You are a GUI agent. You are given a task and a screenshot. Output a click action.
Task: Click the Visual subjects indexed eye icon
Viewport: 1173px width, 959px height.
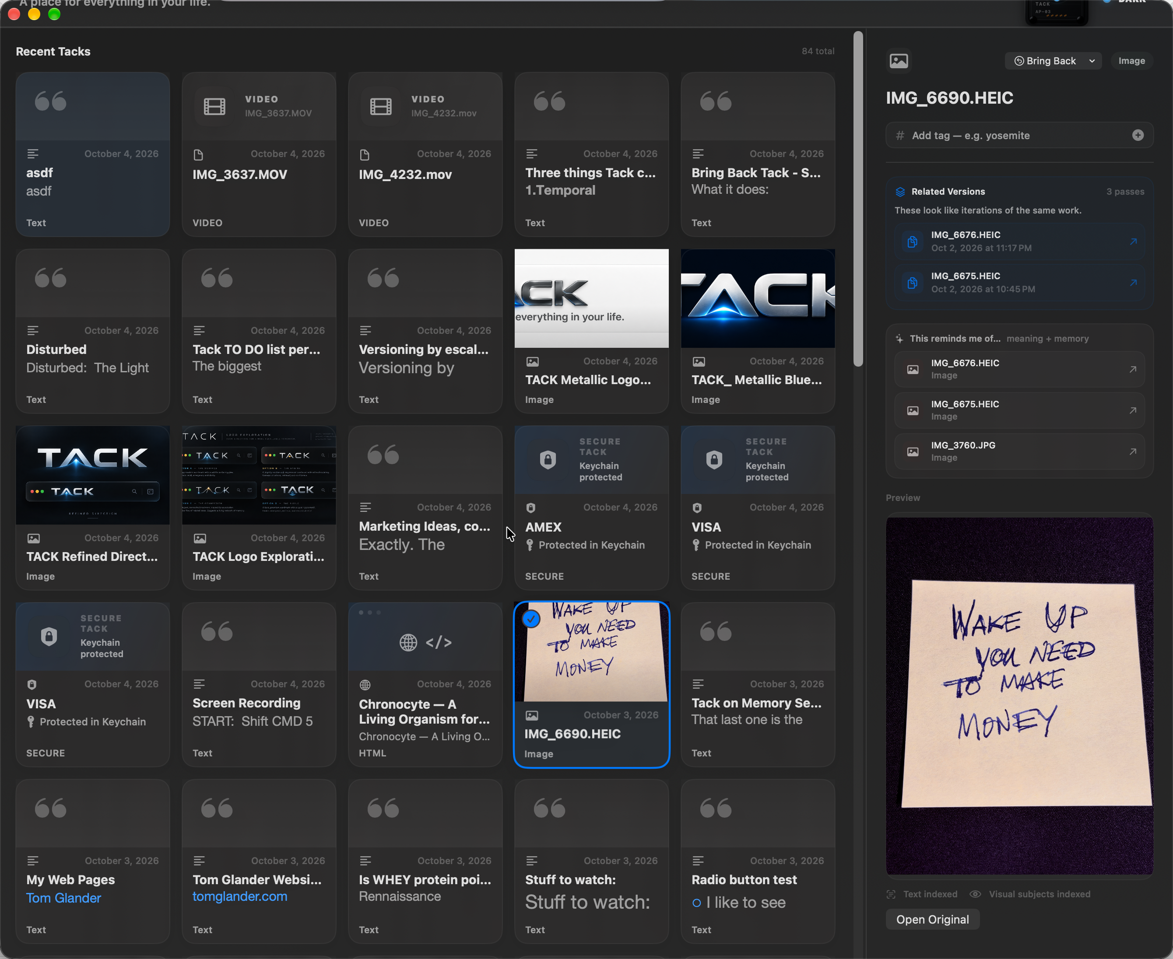pos(975,894)
